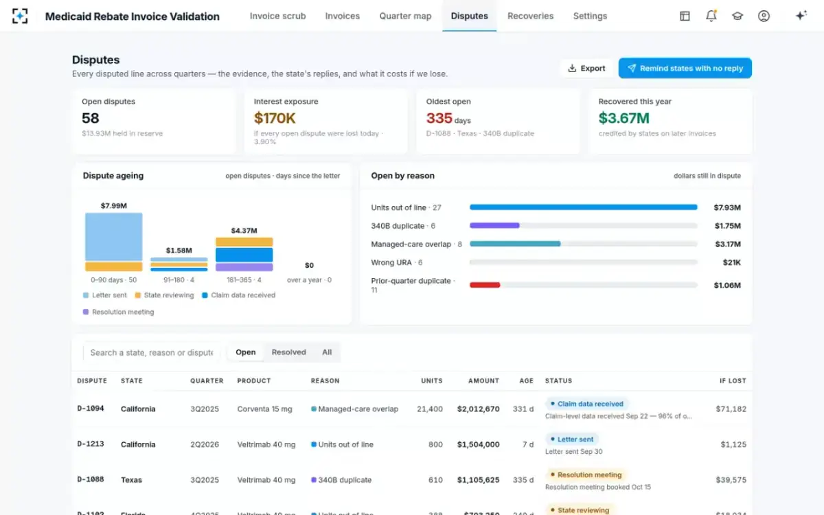Sort by the AGE column header
Screen dimensions: 824x515
pyautogui.click(x=527, y=380)
